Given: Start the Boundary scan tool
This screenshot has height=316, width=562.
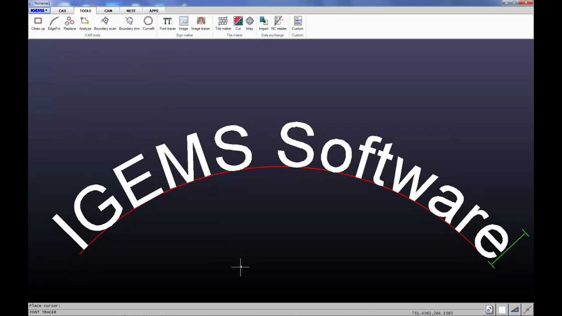Looking at the screenshot, I should tap(105, 24).
